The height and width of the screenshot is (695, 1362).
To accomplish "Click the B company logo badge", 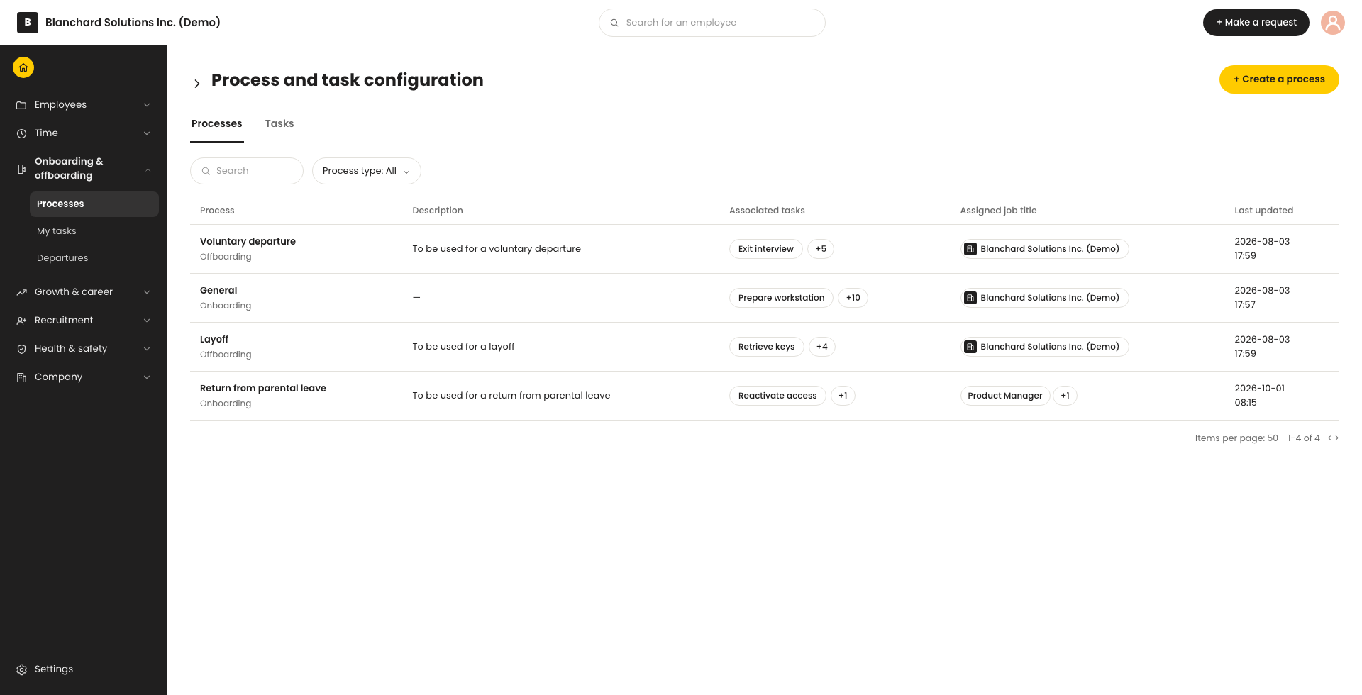I will 28,23.
